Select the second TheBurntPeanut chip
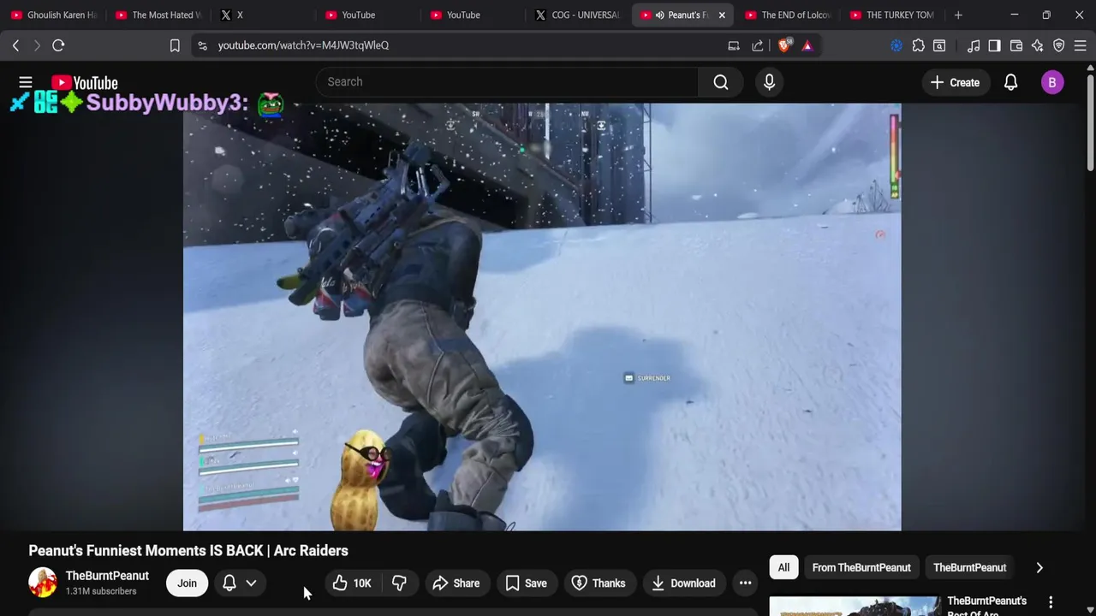 969,567
